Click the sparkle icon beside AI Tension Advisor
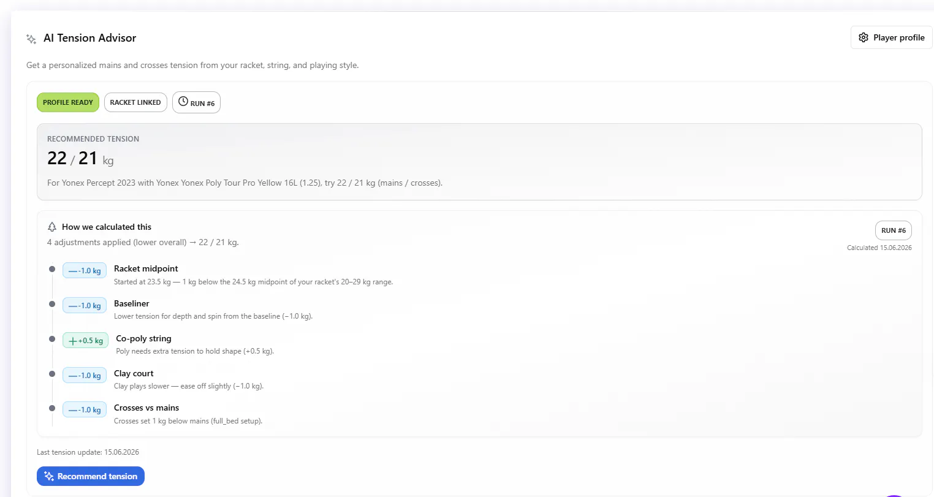This screenshot has height=497, width=934. 31,39
